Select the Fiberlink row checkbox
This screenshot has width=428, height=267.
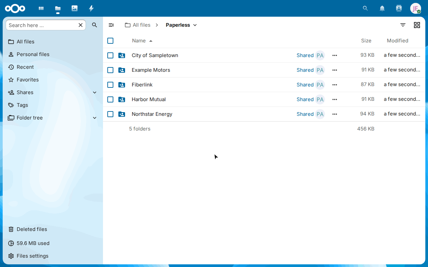click(110, 85)
